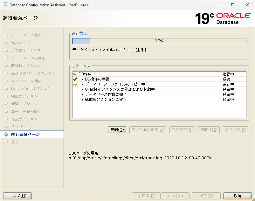255x201 pixels.
Task: Maximize the Database Configuration Assistant window
Action: tap(233, 5)
